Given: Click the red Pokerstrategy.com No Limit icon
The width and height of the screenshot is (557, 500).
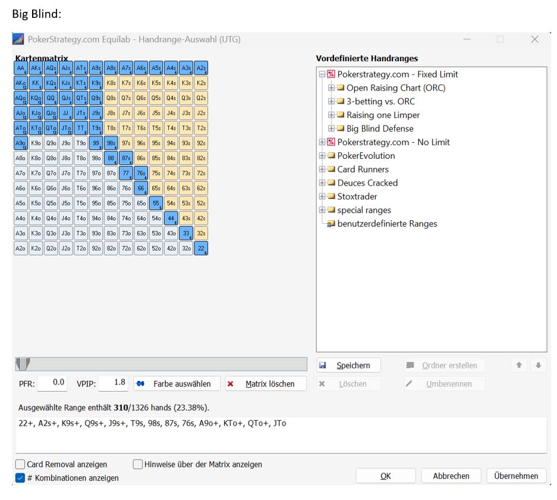Looking at the screenshot, I should point(331,142).
